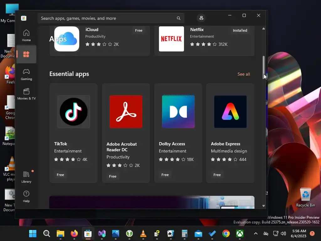The image size is (321, 241).
Task: Click the Free button for iCloud
Action: click(x=139, y=30)
